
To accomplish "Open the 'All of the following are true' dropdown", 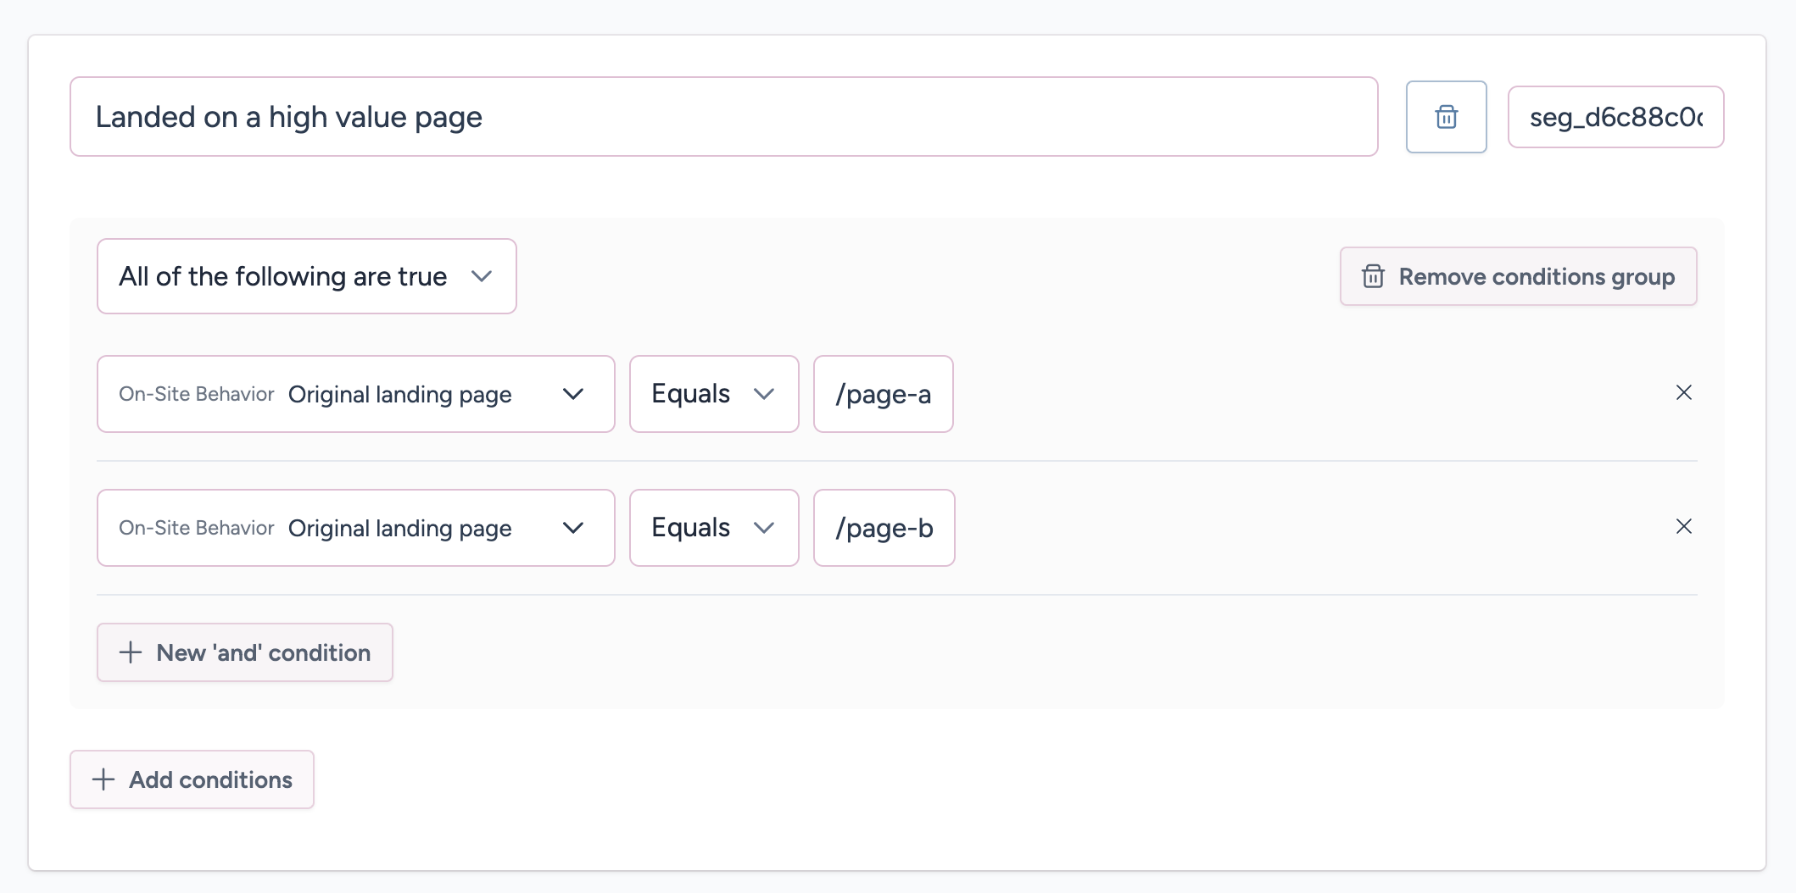I will tap(306, 276).
